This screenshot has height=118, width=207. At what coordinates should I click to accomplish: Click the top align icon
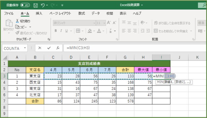pyautogui.click(x=124, y=22)
